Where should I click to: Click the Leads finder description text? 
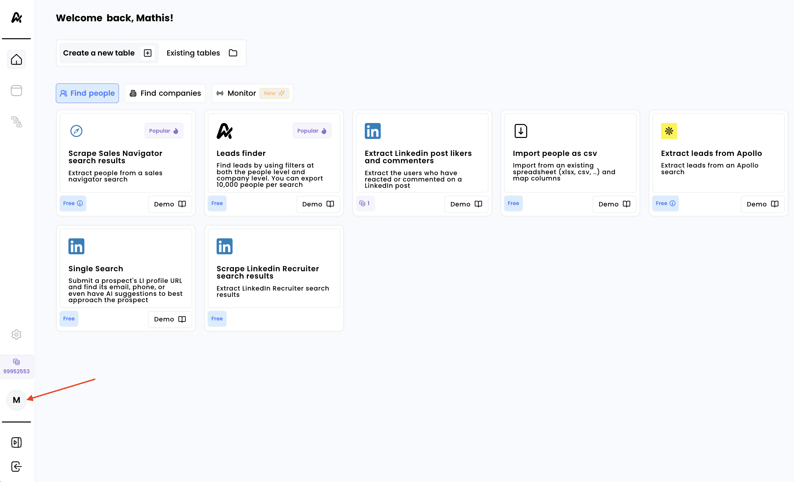tap(269, 175)
